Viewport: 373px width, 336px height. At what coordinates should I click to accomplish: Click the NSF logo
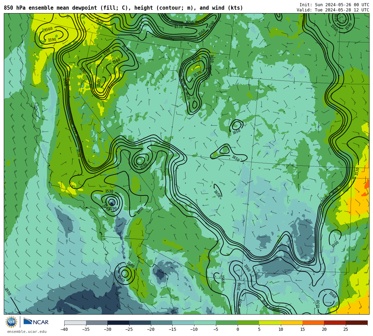click(x=11, y=322)
